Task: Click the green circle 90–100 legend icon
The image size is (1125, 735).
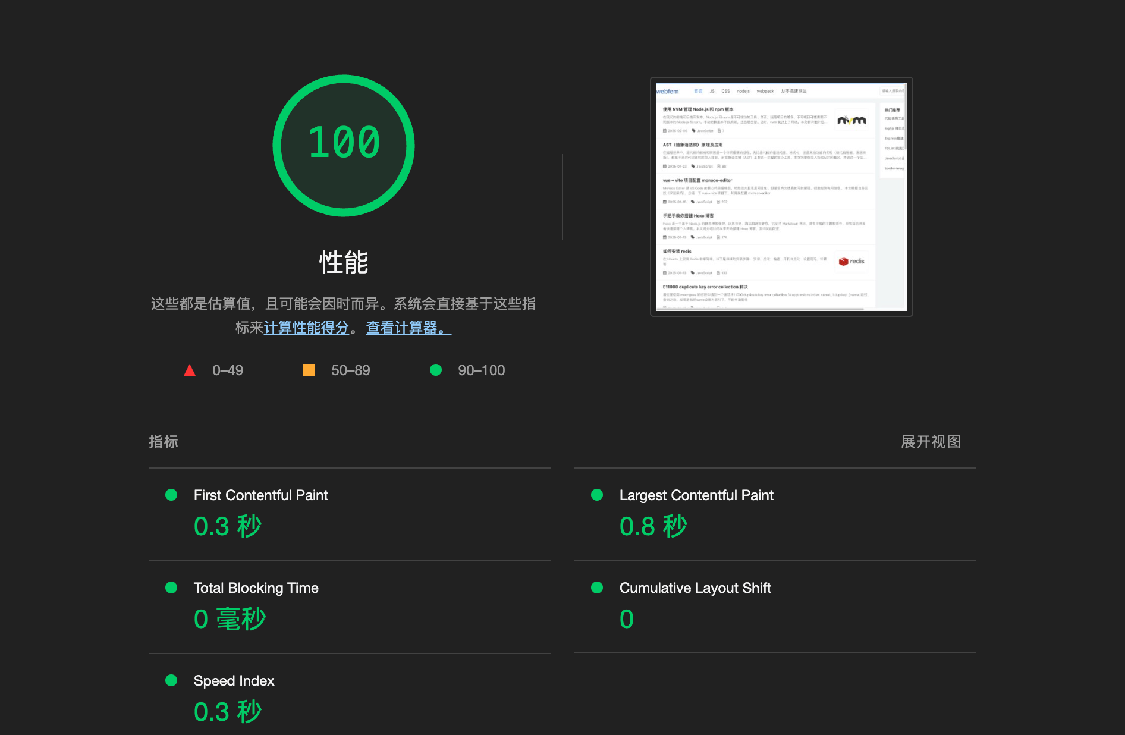Action: point(436,370)
